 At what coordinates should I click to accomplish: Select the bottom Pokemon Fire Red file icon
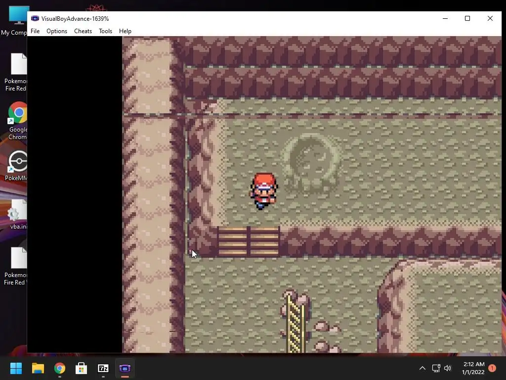point(15,266)
